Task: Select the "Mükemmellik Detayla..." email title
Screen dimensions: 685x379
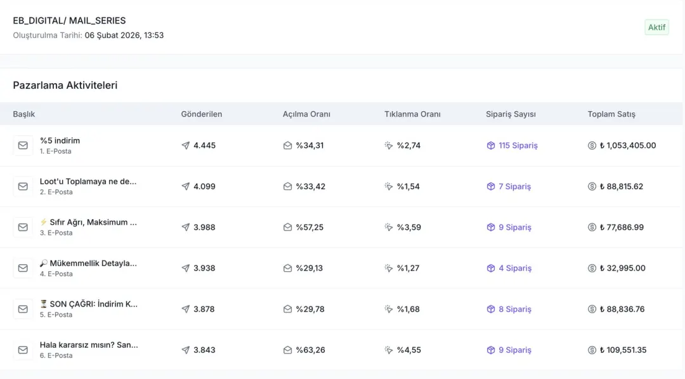Action: click(x=88, y=263)
